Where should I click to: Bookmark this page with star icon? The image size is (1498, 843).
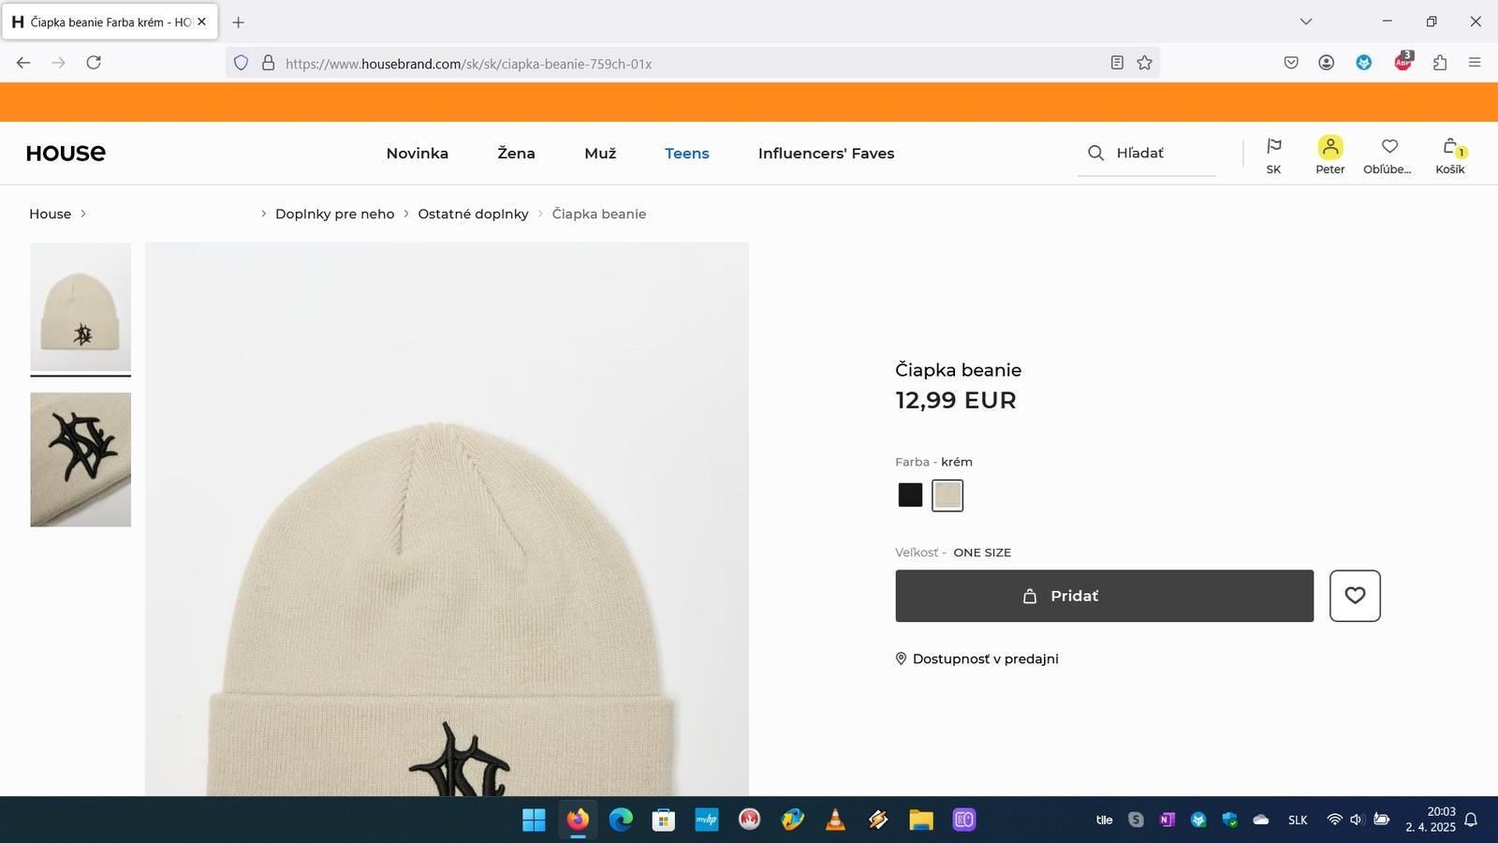tap(1144, 63)
